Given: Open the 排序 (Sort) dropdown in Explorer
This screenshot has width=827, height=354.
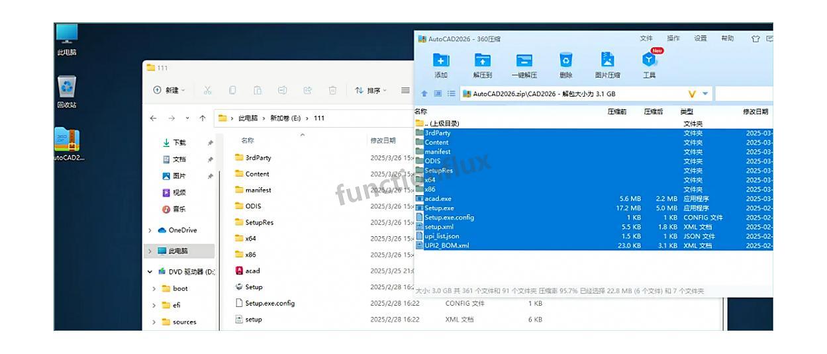Looking at the screenshot, I should pos(372,90).
